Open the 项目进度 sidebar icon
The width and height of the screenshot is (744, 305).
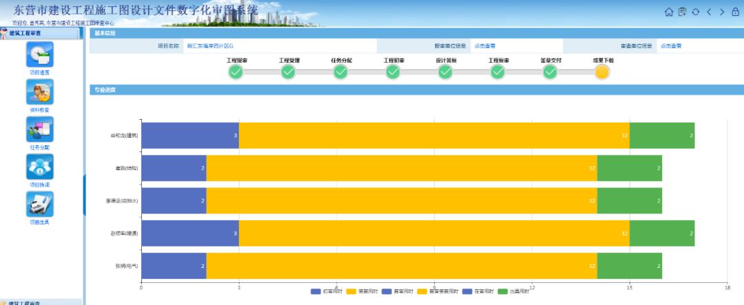[x=39, y=55]
